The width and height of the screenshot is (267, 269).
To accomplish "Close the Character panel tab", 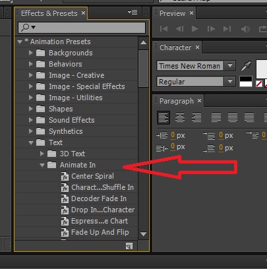I will [197, 47].
